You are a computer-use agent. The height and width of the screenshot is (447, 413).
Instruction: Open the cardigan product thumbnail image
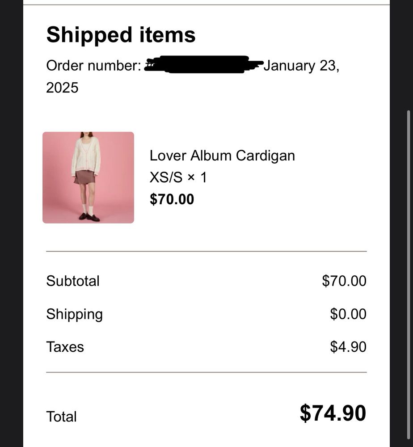[x=88, y=177]
